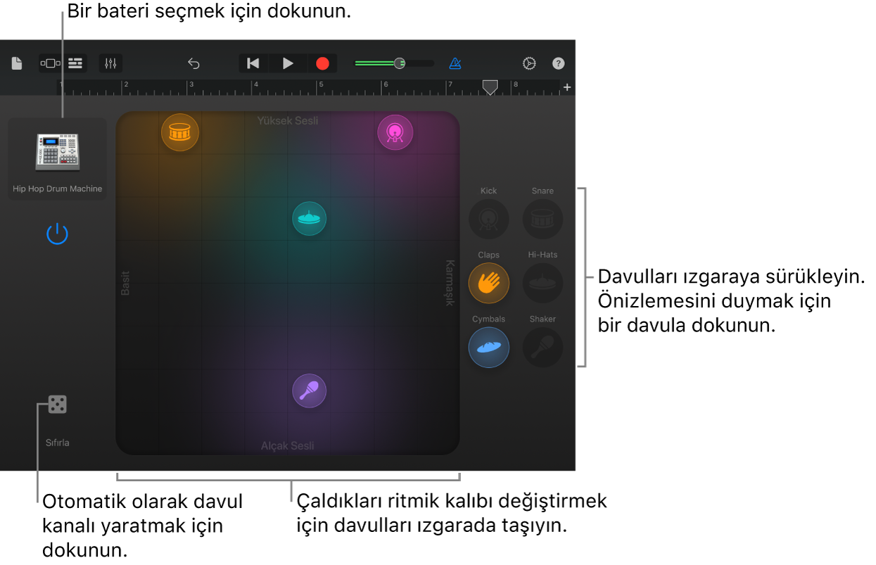The width and height of the screenshot is (876, 565).
Task: Select the Kick drum pad
Action: [x=488, y=219]
